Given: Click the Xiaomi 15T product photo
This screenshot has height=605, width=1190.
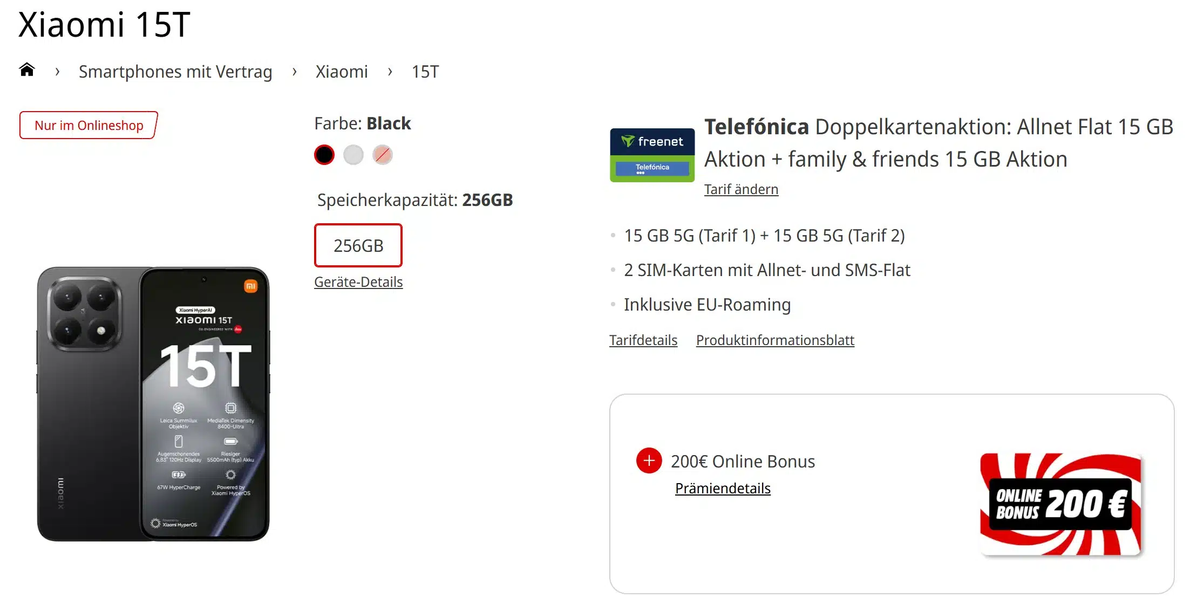Looking at the screenshot, I should [x=154, y=402].
